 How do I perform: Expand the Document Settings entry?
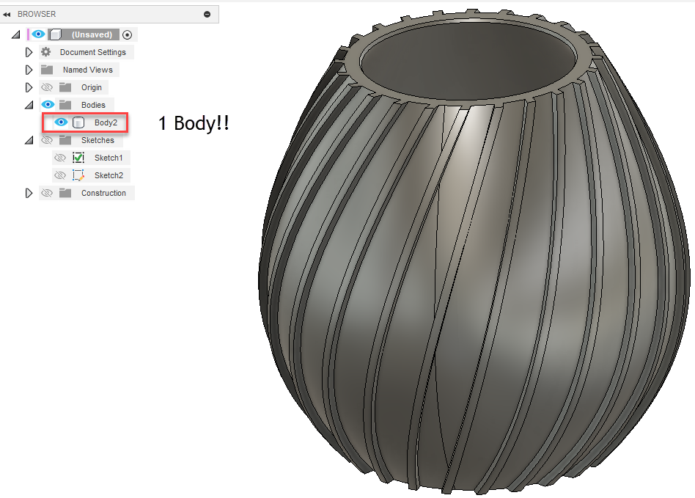pyautogui.click(x=28, y=51)
